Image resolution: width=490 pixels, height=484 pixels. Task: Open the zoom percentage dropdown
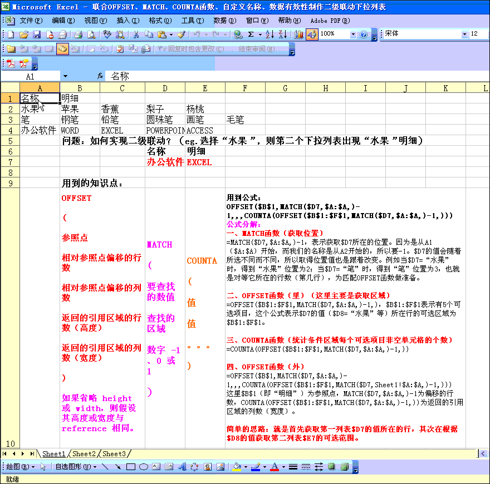pyautogui.click(x=352, y=34)
